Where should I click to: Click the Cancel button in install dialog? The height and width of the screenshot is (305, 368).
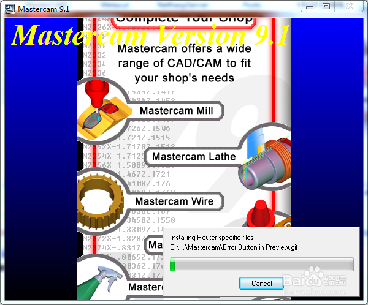coord(261,283)
